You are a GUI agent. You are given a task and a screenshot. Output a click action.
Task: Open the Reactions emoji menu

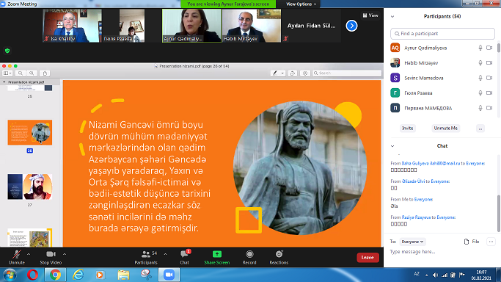click(279, 254)
